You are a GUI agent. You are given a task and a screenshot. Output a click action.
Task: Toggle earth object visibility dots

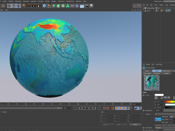[x=158, y=11]
